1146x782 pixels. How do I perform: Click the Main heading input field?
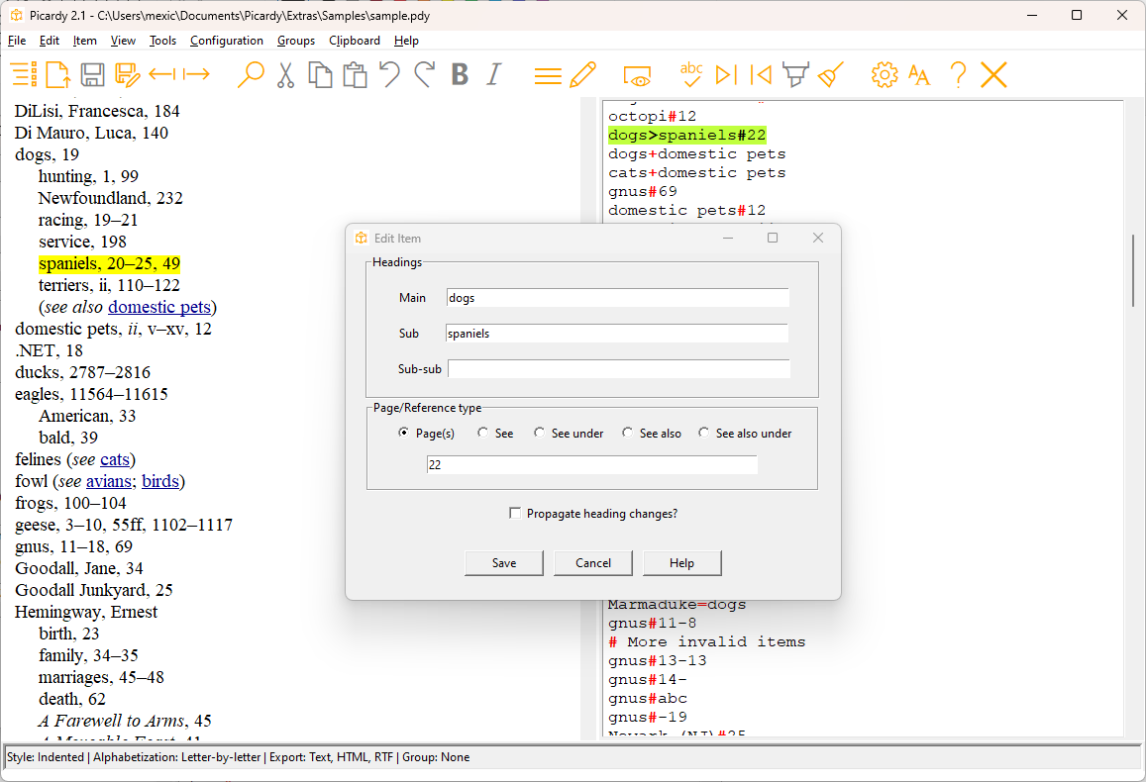(617, 298)
